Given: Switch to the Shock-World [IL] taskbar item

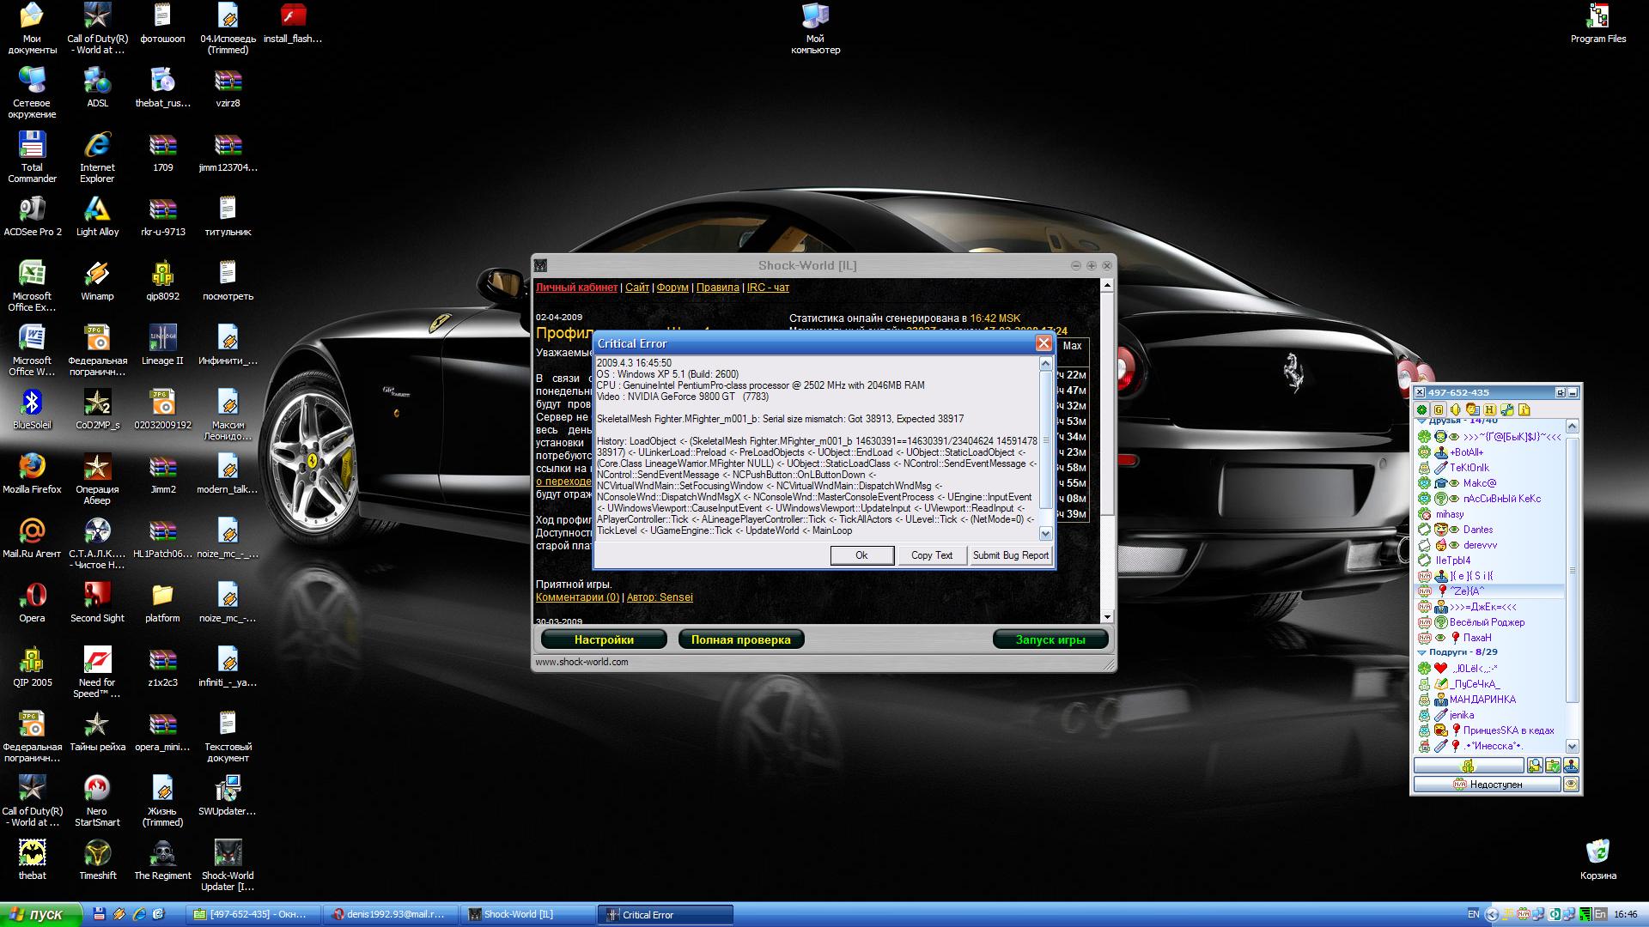Looking at the screenshot, I should tap(526, 914).
